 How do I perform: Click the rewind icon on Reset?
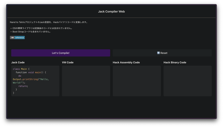coord(158,53)
